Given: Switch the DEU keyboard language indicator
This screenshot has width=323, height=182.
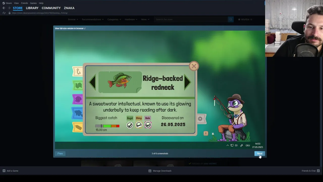Looking at the screenshot, I should pyautogui.click(x=248, y=145).
